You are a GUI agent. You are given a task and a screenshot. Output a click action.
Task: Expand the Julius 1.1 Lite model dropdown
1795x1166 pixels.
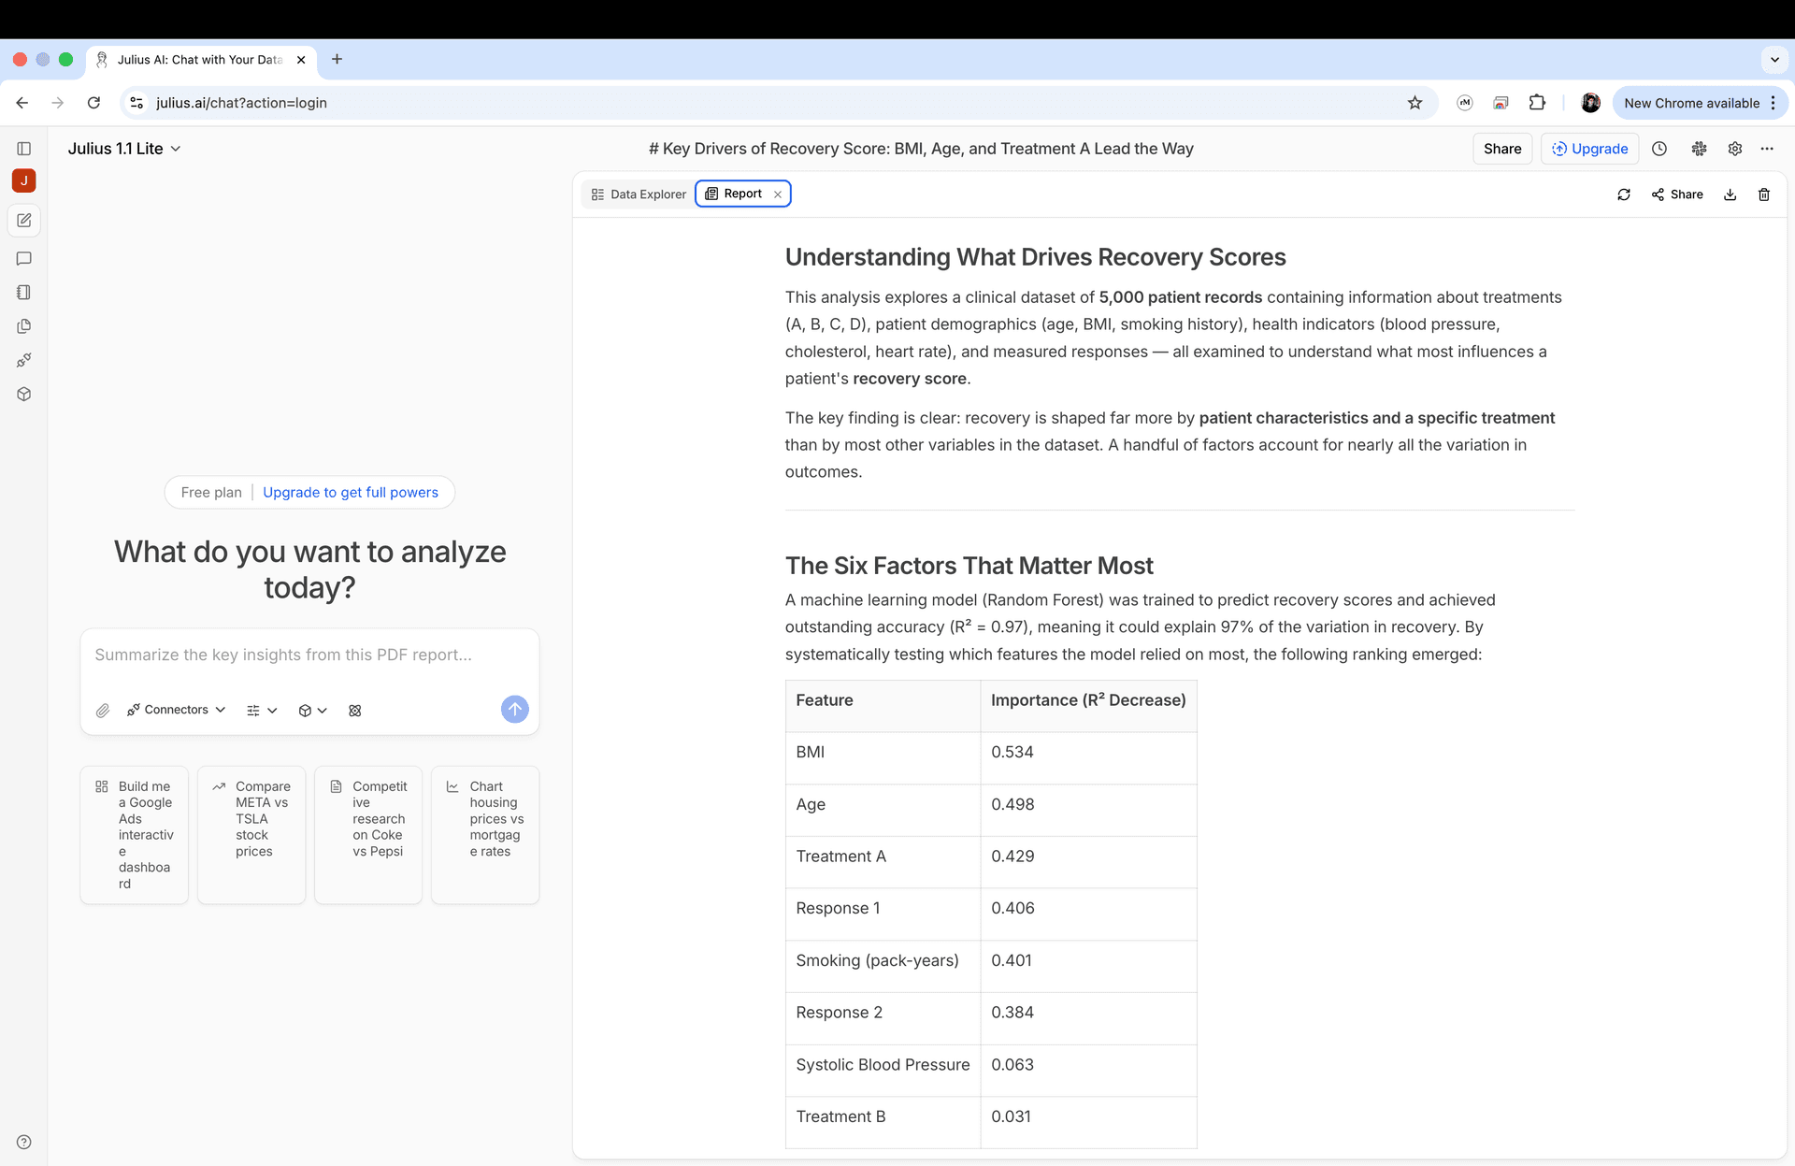click(124, 149)
